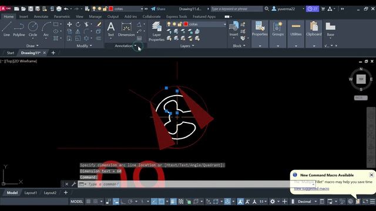Open the View suggested macro link
This screenshot has height=211, width=376.
311,189
